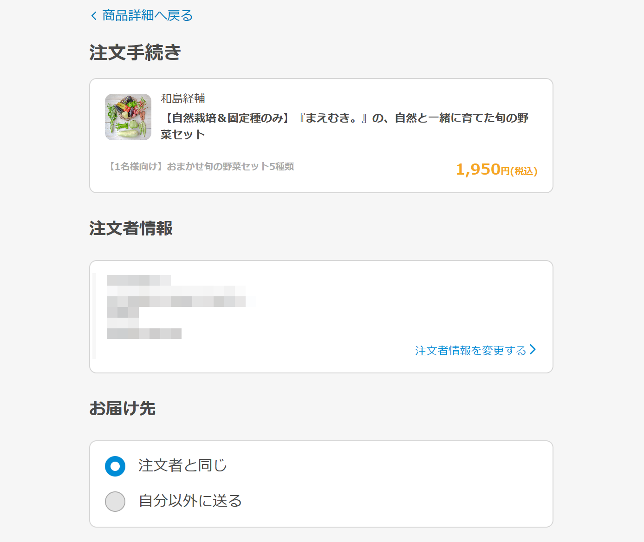Go back via 商品詳細へ戻る link text

tap(147, 16)
